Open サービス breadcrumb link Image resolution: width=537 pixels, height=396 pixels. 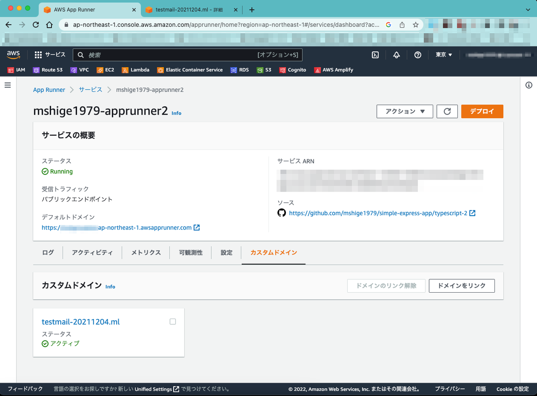click(91, 89)
